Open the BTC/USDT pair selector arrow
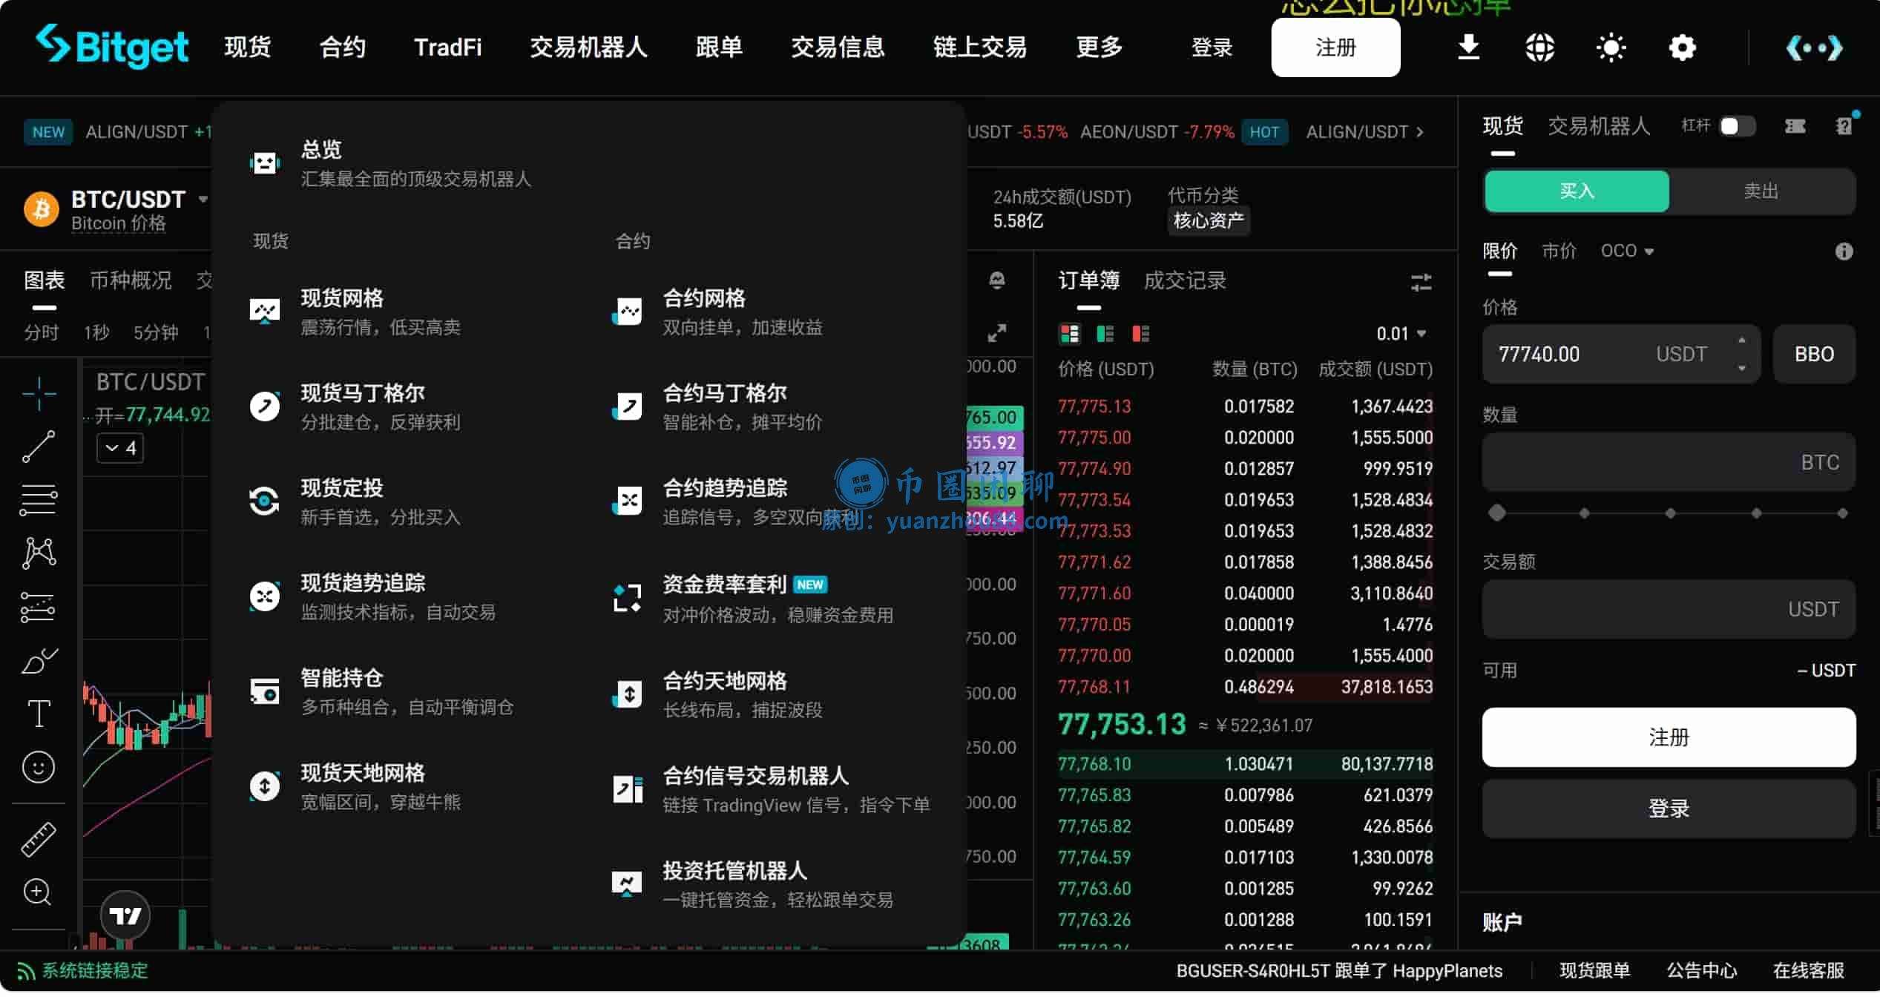Viewport: 1880px width, 997px height. (x=203, y=199)
